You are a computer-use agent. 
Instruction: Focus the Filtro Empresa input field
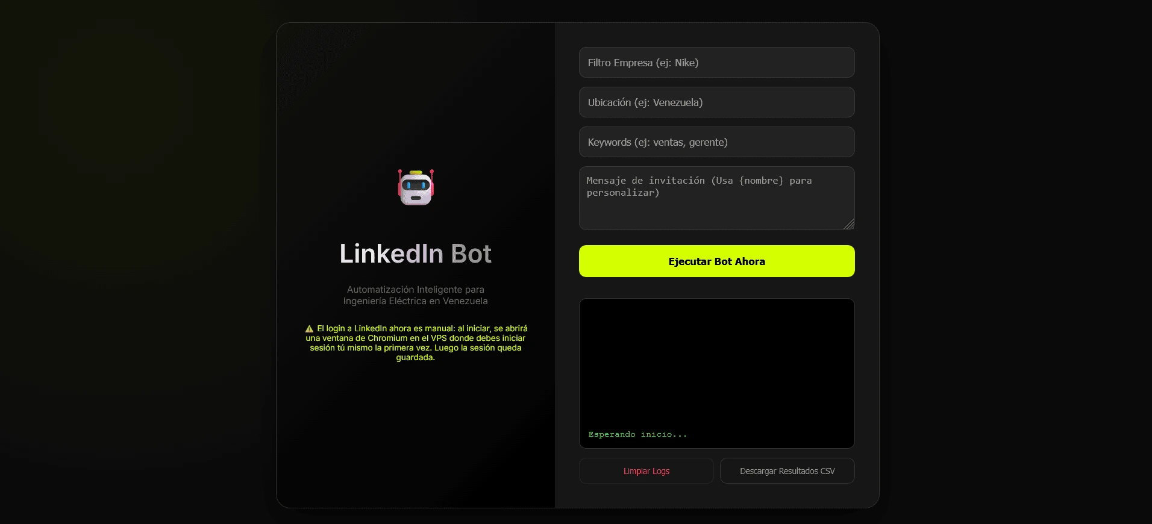tap(716, 63)
